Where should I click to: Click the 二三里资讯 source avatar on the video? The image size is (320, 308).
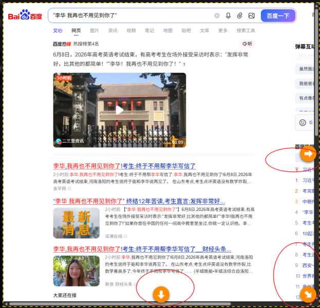click(x=59, y=141)
